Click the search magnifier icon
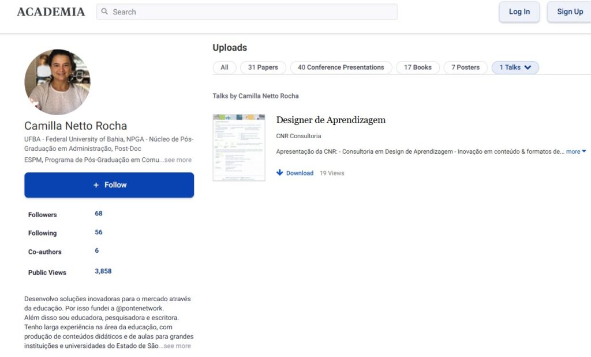 [x=104, y=12]
